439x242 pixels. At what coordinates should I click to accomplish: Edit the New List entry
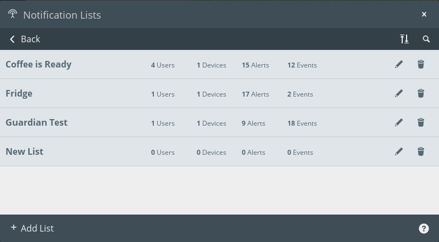coord(399,151)
